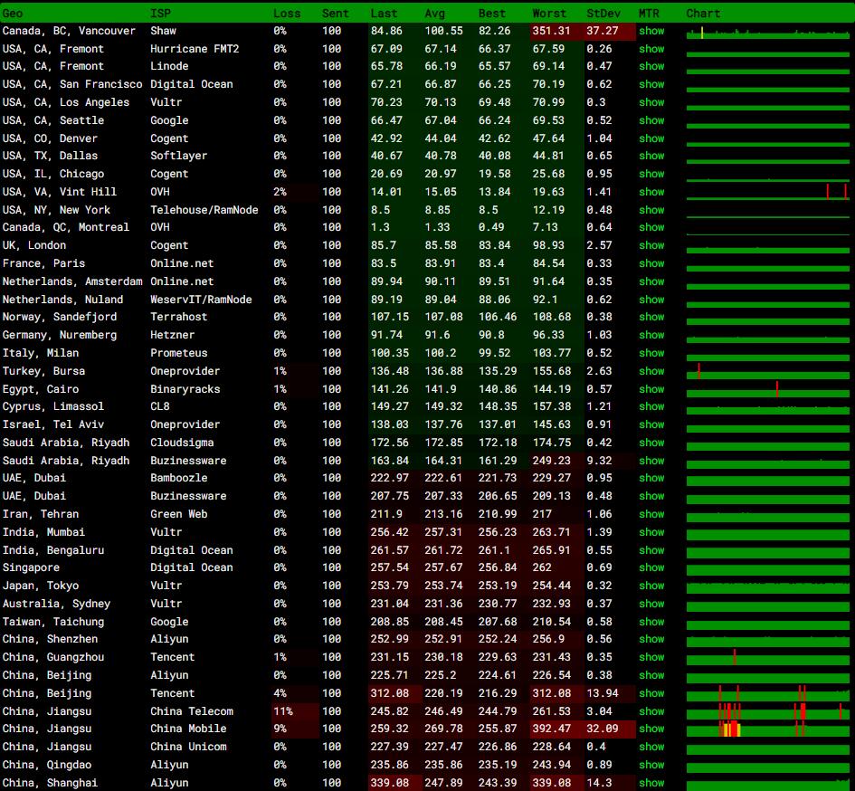Screen dimensions: 855x791
Task: Open MTR 'show' for Beijing Tencent row
Action: [x=651, y=693]
